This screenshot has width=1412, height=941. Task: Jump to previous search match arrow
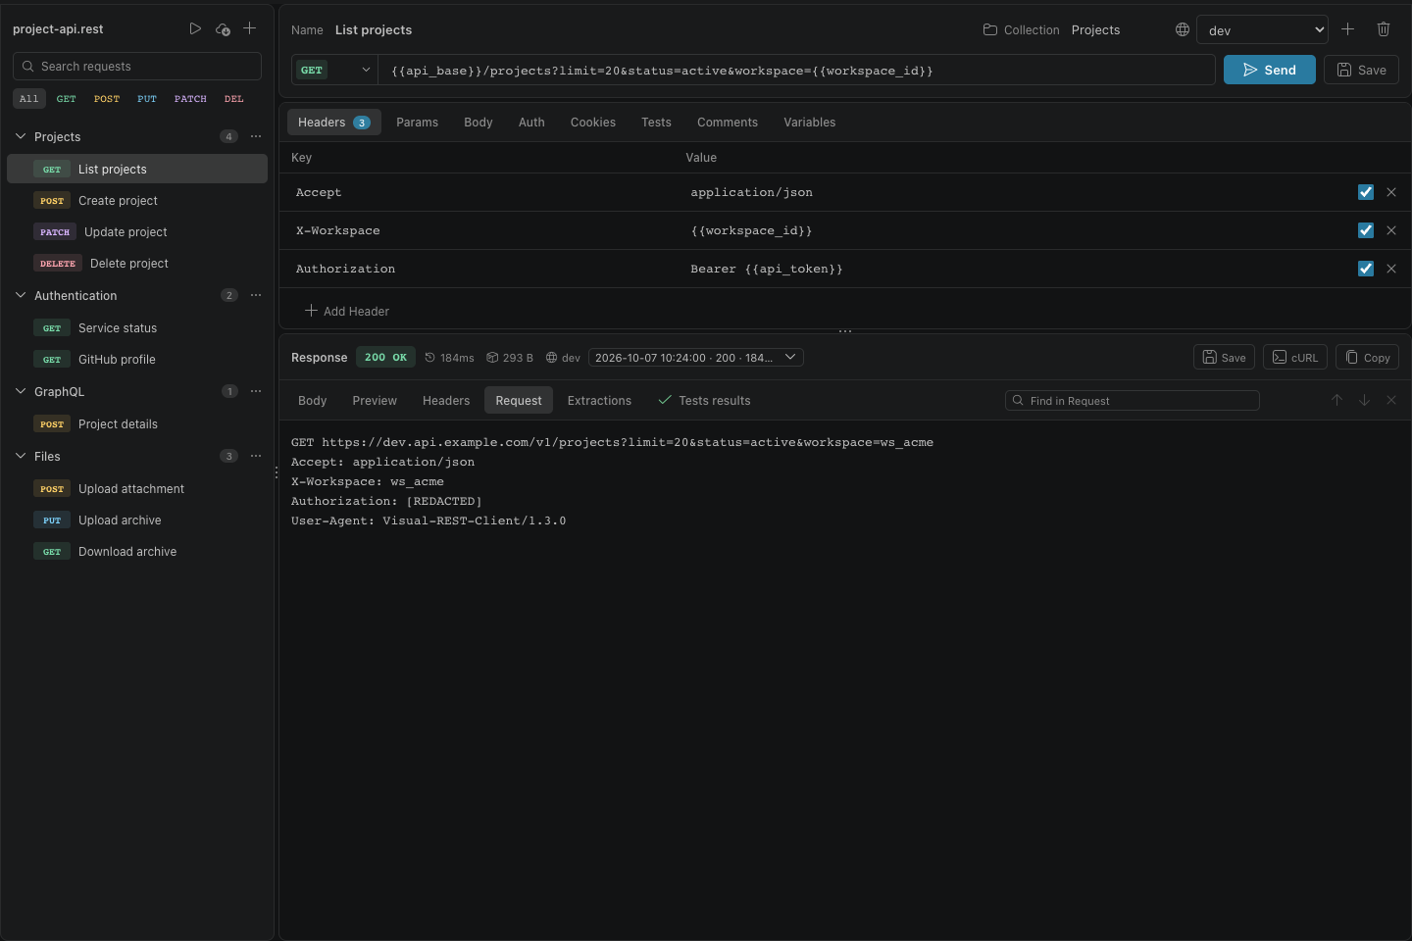pyautogui.click(x=1336, y=400)
